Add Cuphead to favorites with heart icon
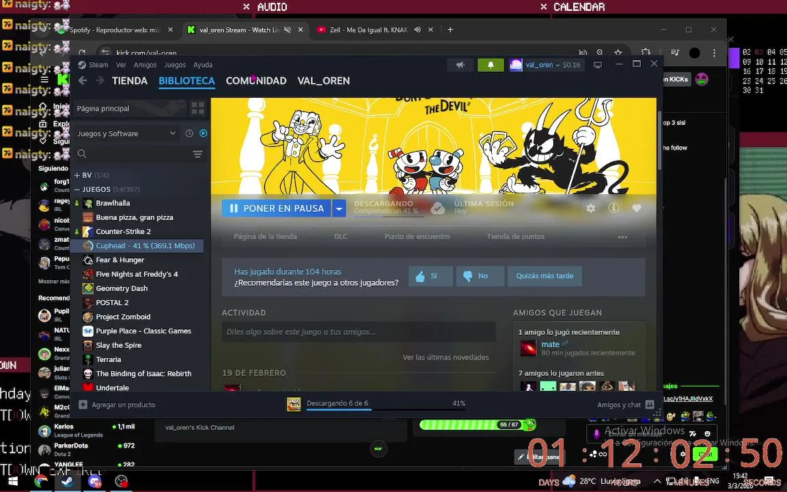The width and height of the screenshot is (787, 492). [x=637, y=208]
